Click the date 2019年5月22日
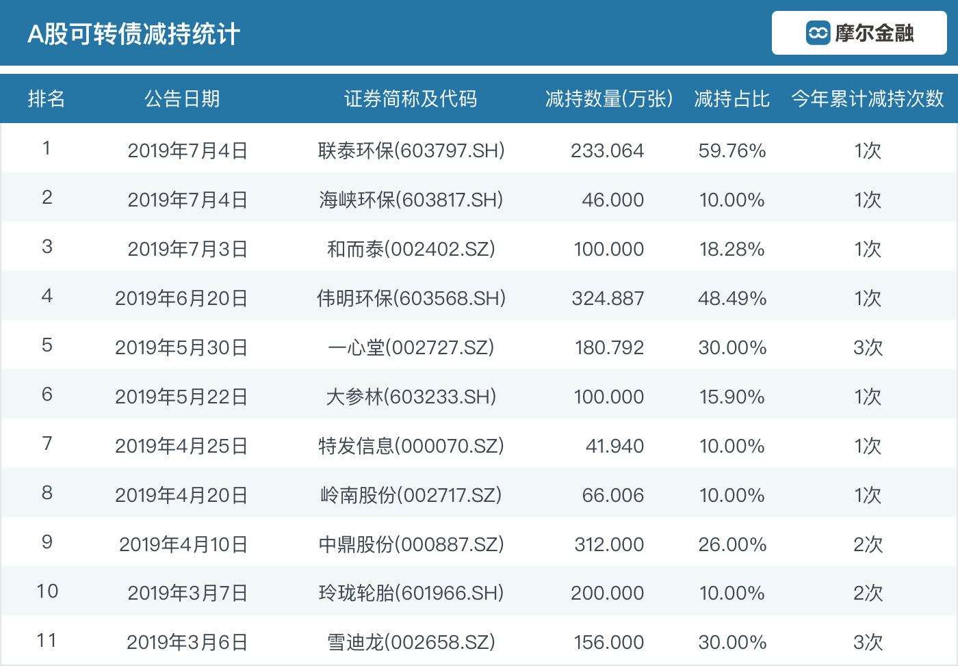958x666 pixels. point(181,397)
